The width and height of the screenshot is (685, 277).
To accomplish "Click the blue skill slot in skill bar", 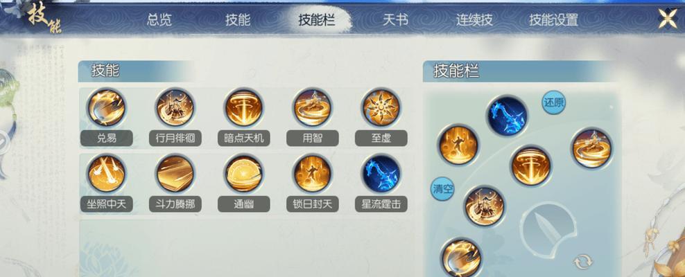I will (507, 116).
